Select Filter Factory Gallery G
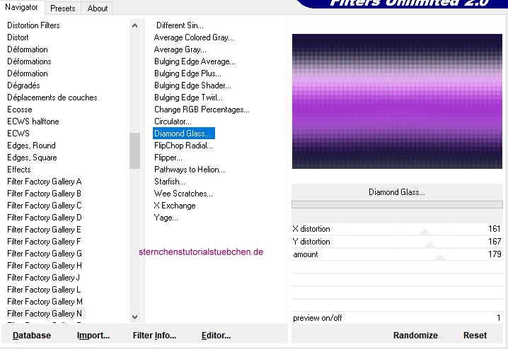The width and height of the screenshot is (508, 349). [x=45, y=253]
